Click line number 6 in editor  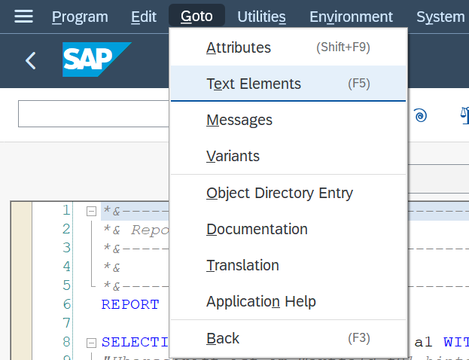tap(66, 304)
